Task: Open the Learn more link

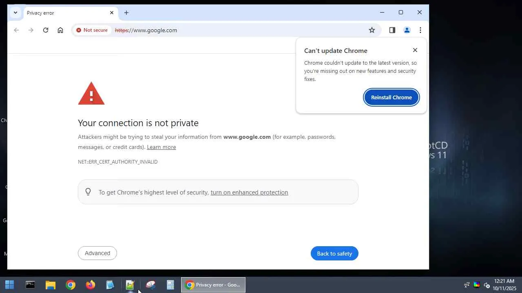Action: coord(161,147)
